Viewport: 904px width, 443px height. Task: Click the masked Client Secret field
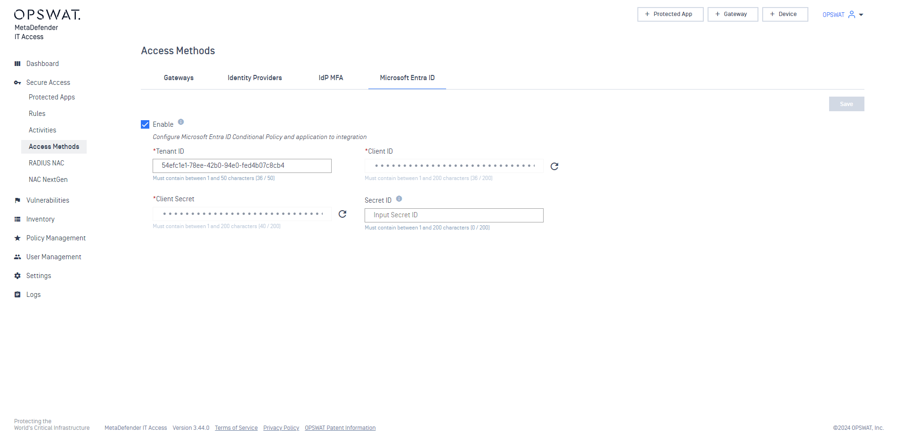pos(242,214)
